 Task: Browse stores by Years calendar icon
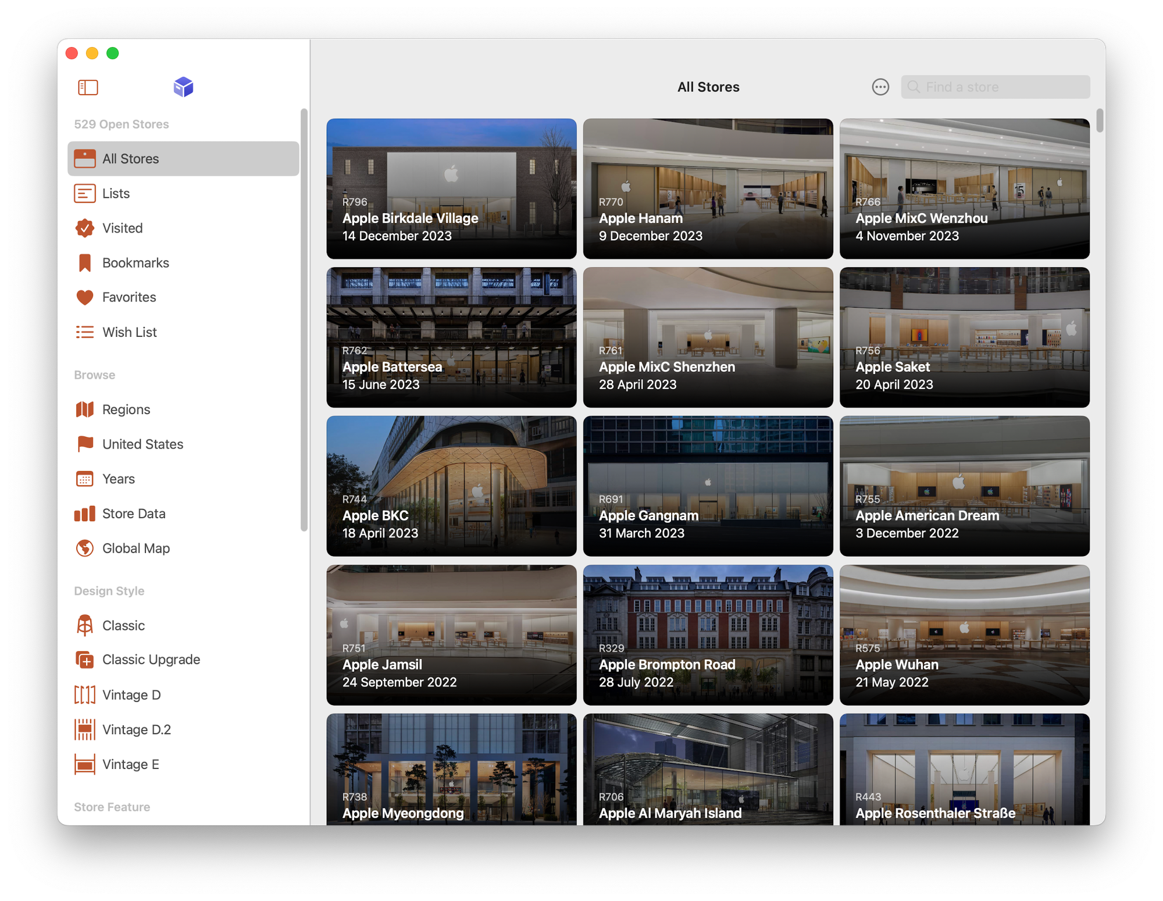[85, 479]
